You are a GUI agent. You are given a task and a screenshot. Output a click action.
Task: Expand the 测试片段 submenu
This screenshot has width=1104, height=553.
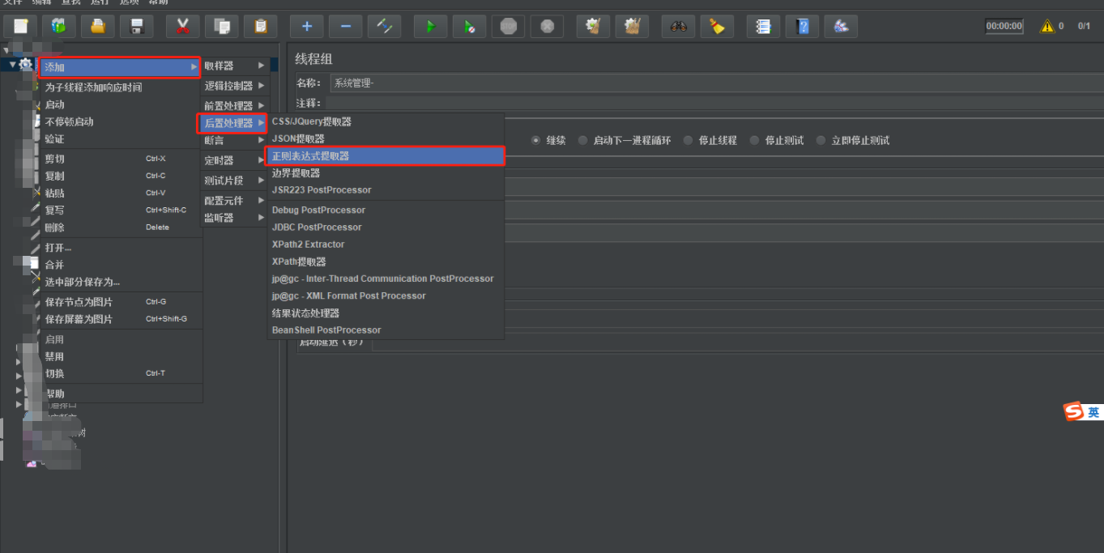coord(234,181)
